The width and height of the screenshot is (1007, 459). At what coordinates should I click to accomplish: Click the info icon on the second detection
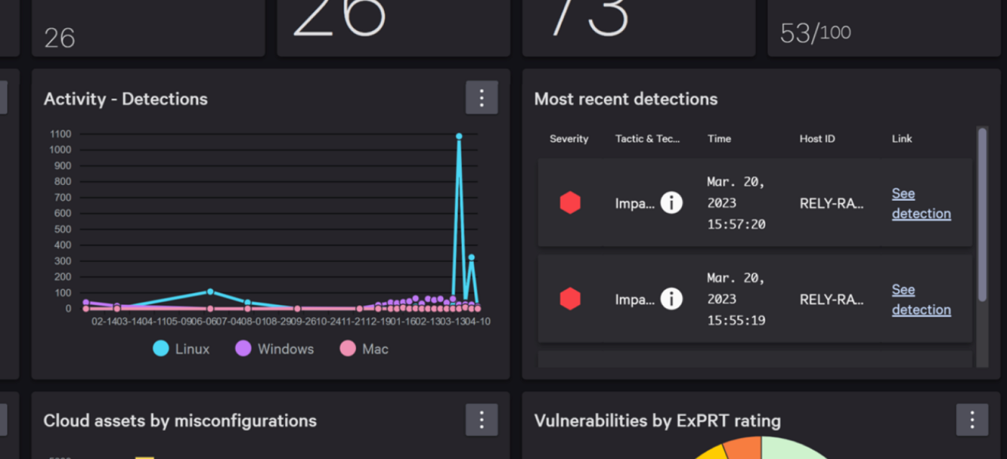point(671,299)
